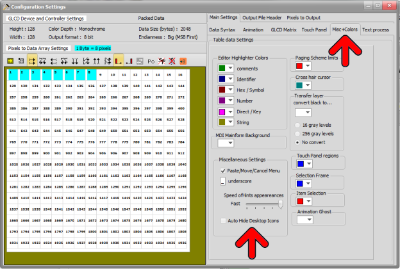Click the red Item Selection color swatch

click(x=300, y=201)
